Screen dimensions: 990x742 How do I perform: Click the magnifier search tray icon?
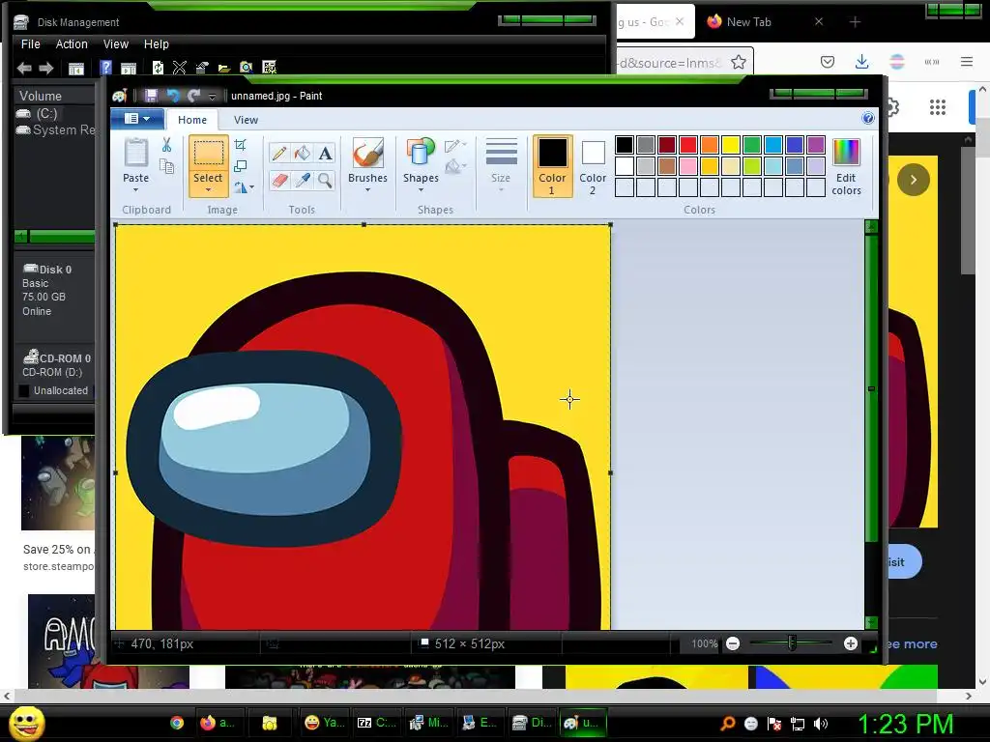pyautogui.click(x=728, y=724)
